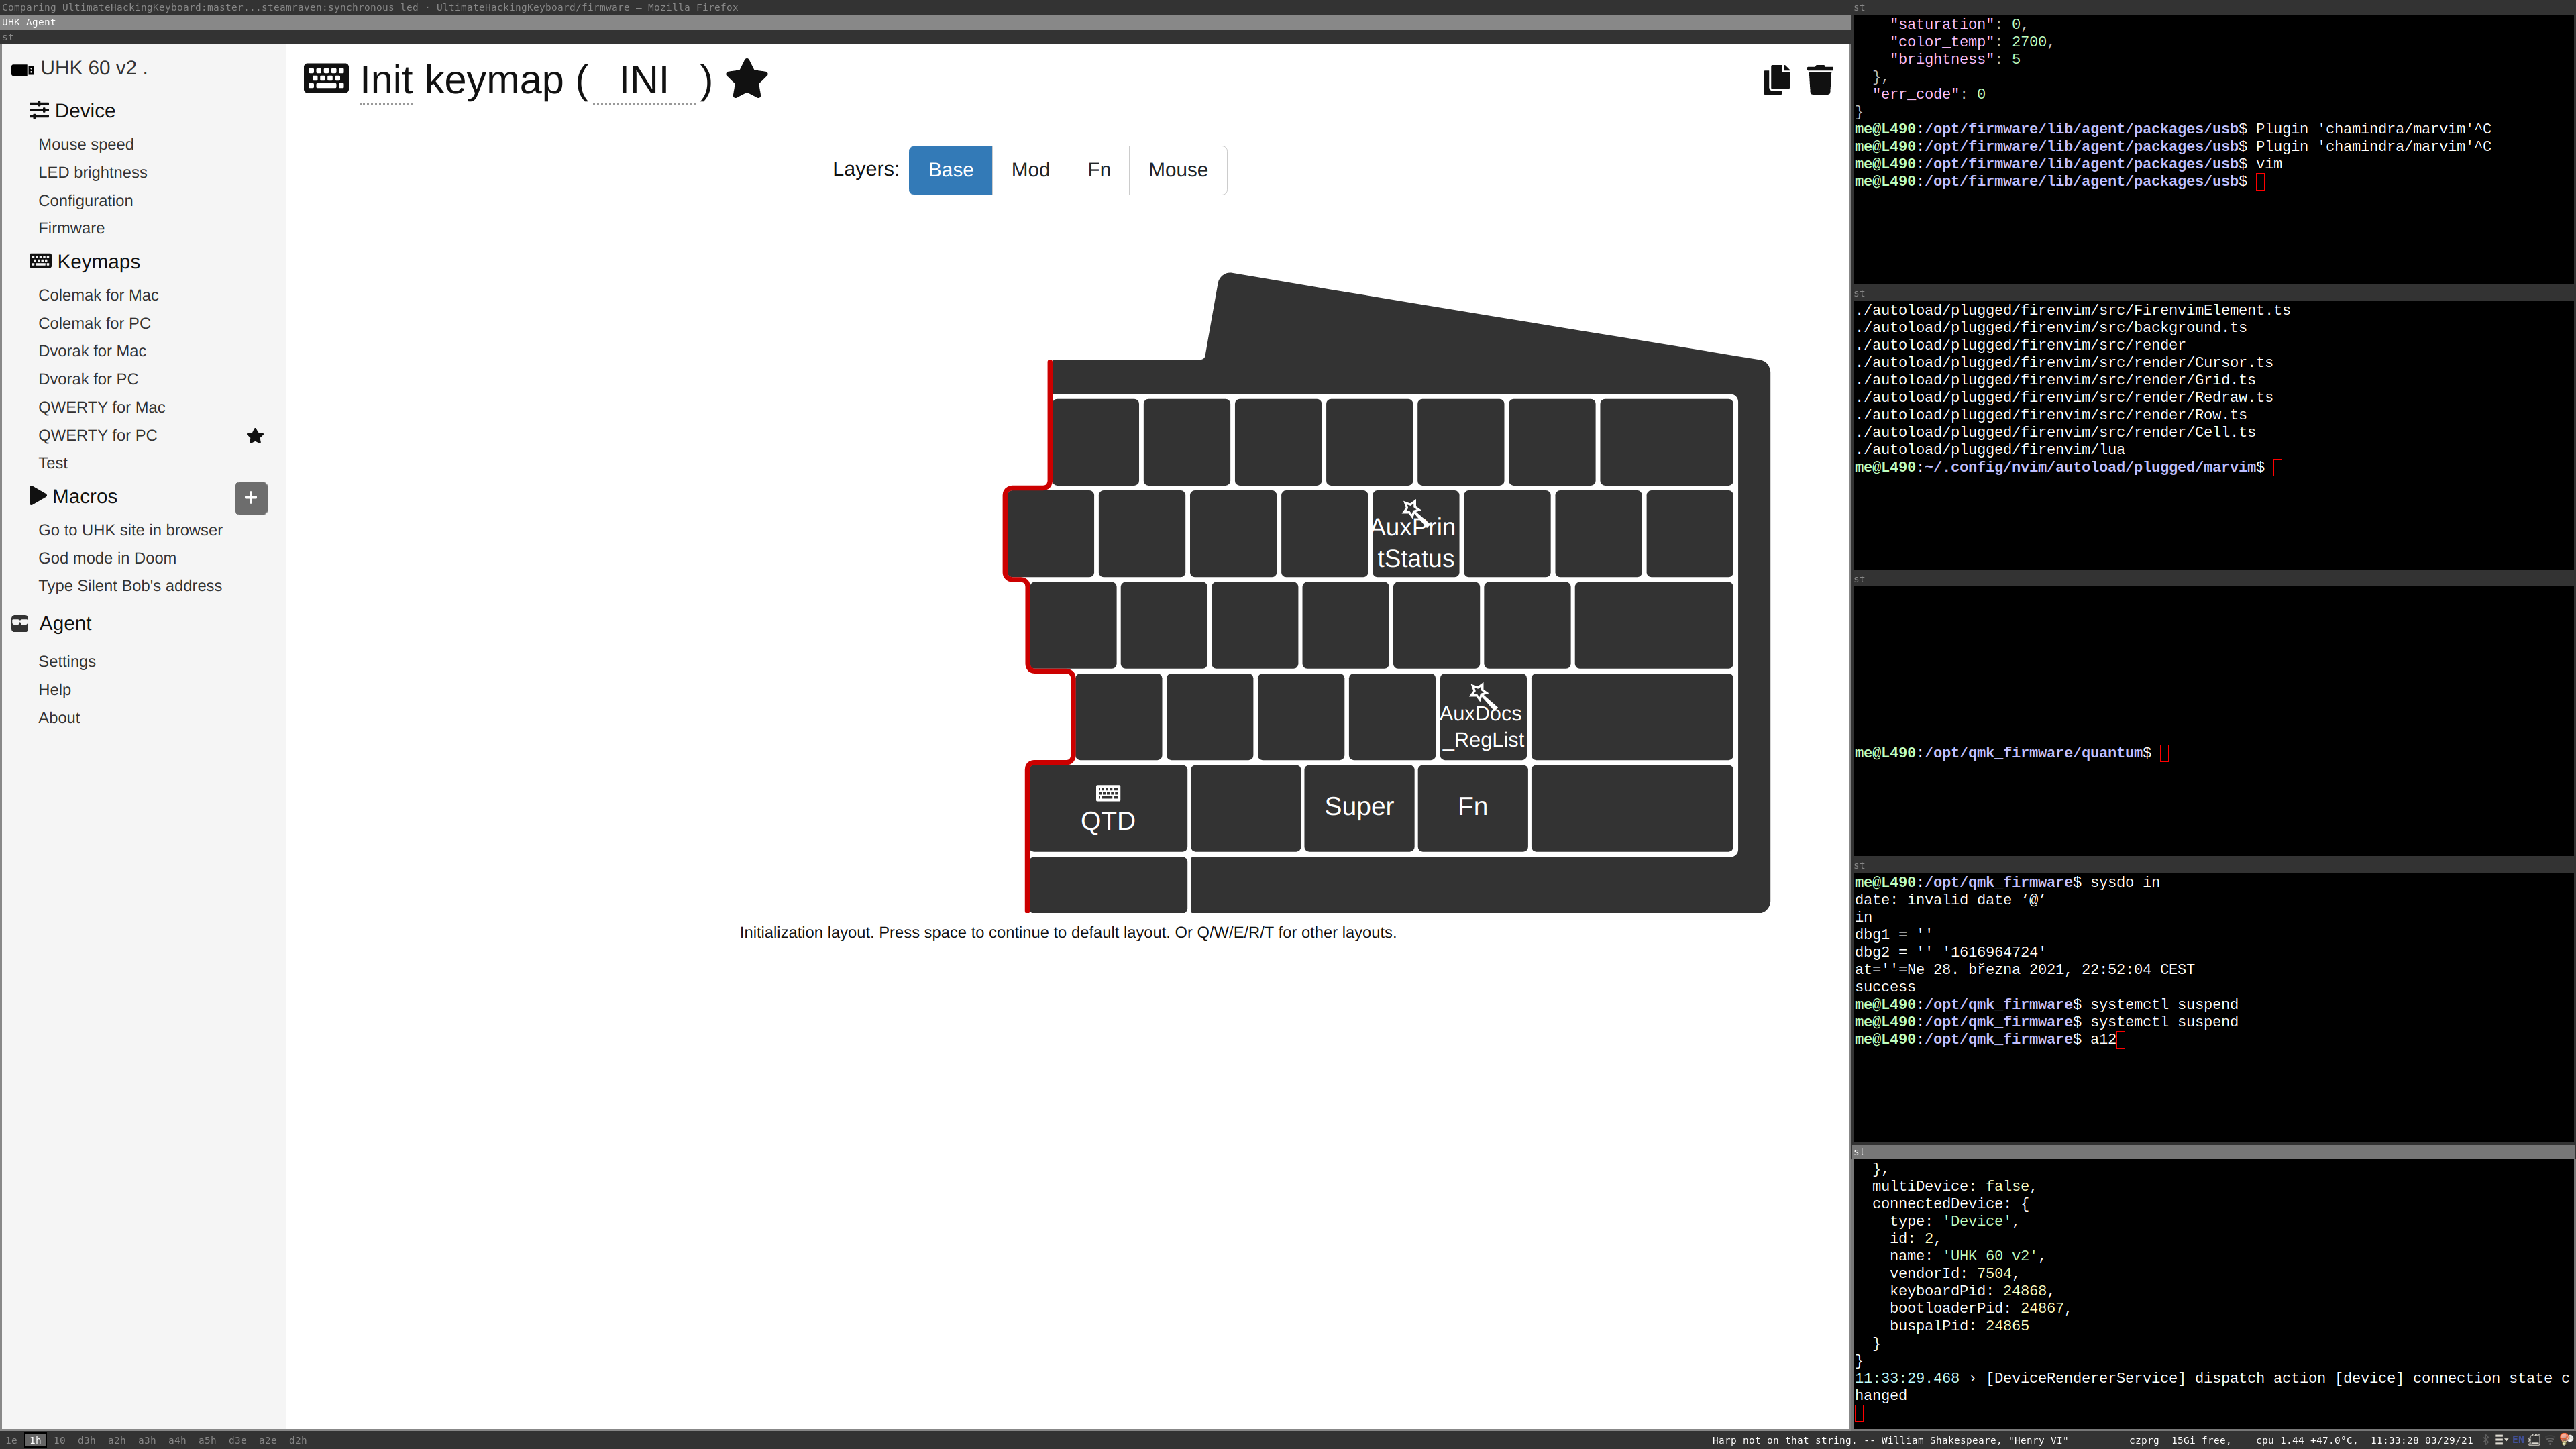The width and height of the screenshot is (2576, 1449).
Task: Open the God mode in Doom macro
Action: point(106,558)
